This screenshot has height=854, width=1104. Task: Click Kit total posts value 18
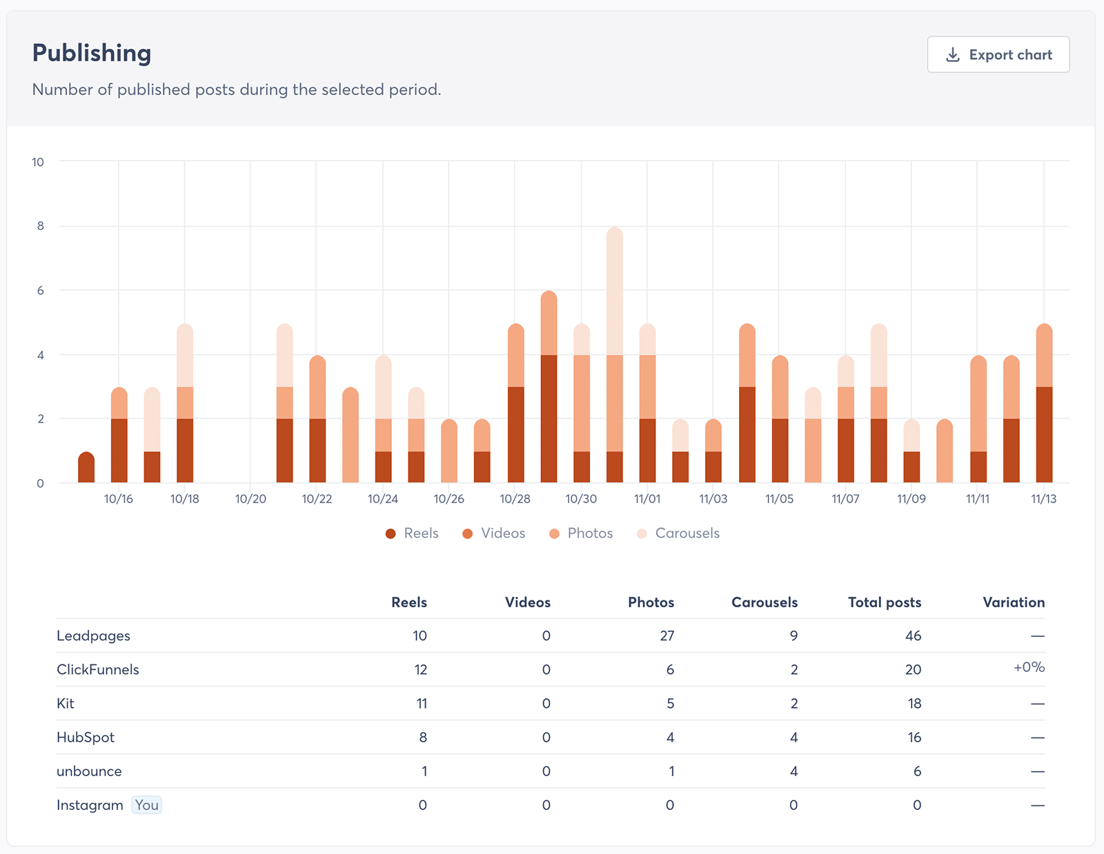(914, 704)
